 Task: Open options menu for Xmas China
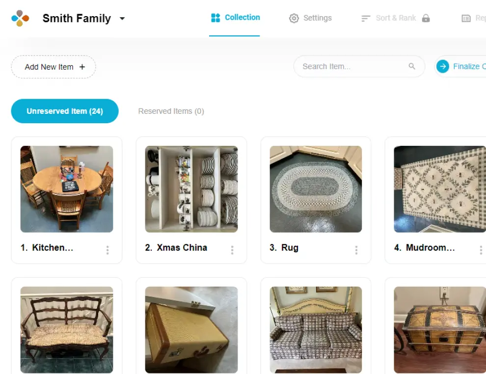coord(232,250)
